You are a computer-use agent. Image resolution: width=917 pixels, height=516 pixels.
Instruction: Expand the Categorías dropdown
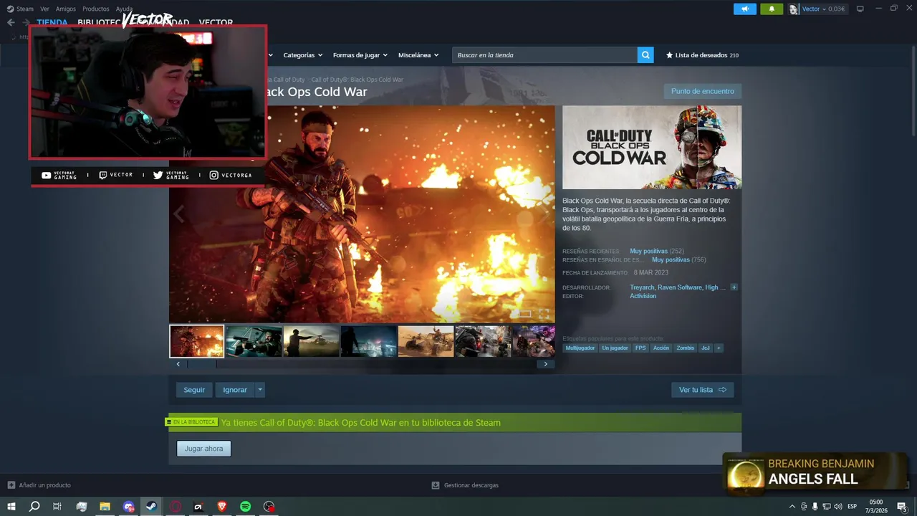coord(302,55)
